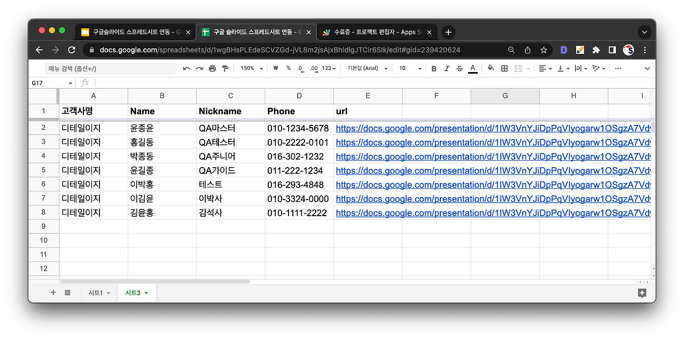Screen dimensions: 684x340
Task: Bookmark this page with the star
Action: pyautogui.click(x=543, y=50)
